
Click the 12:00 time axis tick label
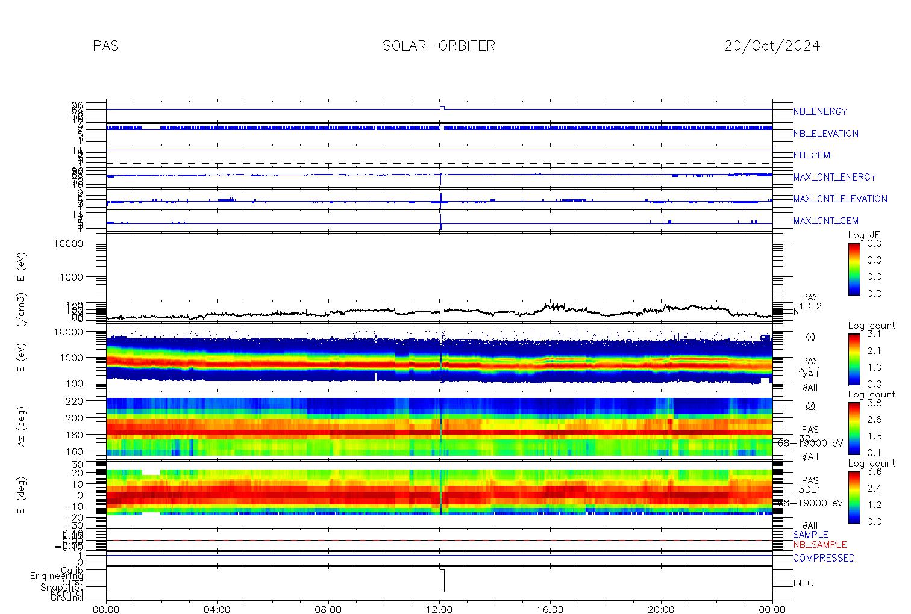click(439, 609)
